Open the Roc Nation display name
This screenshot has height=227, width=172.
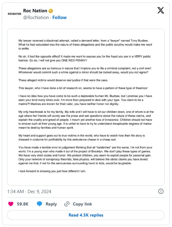click(35, 11)
